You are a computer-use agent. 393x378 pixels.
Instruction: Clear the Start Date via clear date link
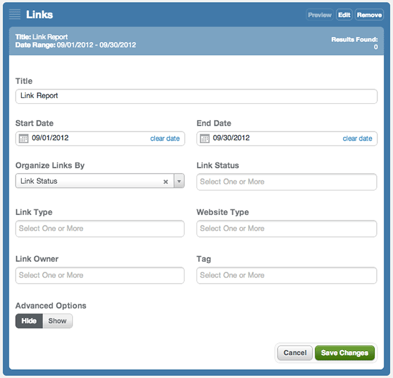165,139
